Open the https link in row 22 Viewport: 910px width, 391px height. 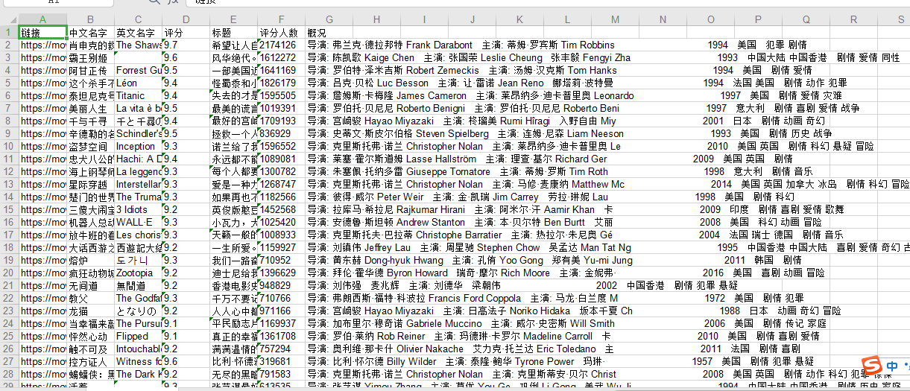[42, 298]
